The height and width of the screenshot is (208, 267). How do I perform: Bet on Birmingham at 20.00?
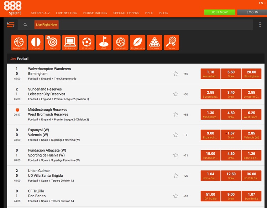tap(251, 74)
